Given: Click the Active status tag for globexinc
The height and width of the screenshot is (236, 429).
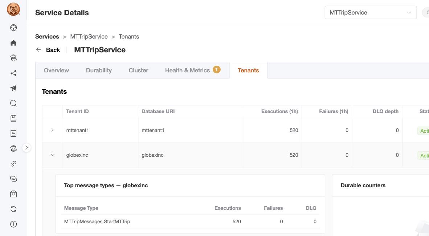Looking at the screenshot, I should 423,155.
